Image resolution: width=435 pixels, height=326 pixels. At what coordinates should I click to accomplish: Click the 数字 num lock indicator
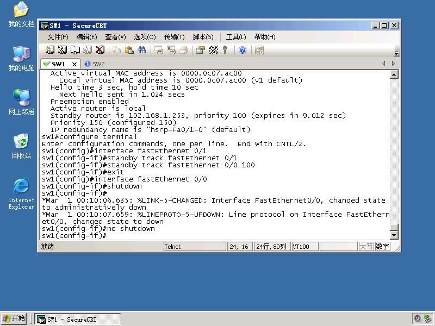pos(383,247)
